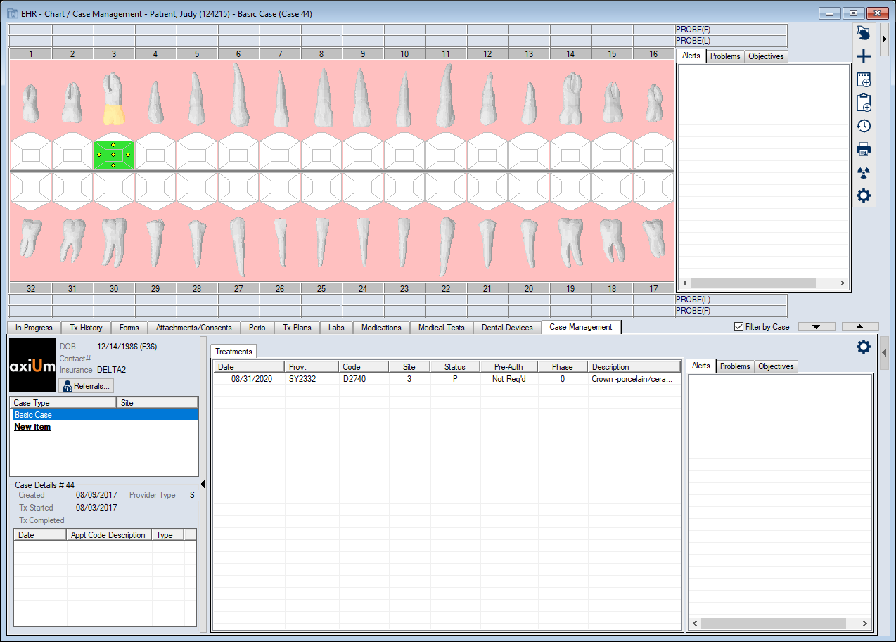Click the open patient folder icon

pyautogui.click(x=864, y=34)
